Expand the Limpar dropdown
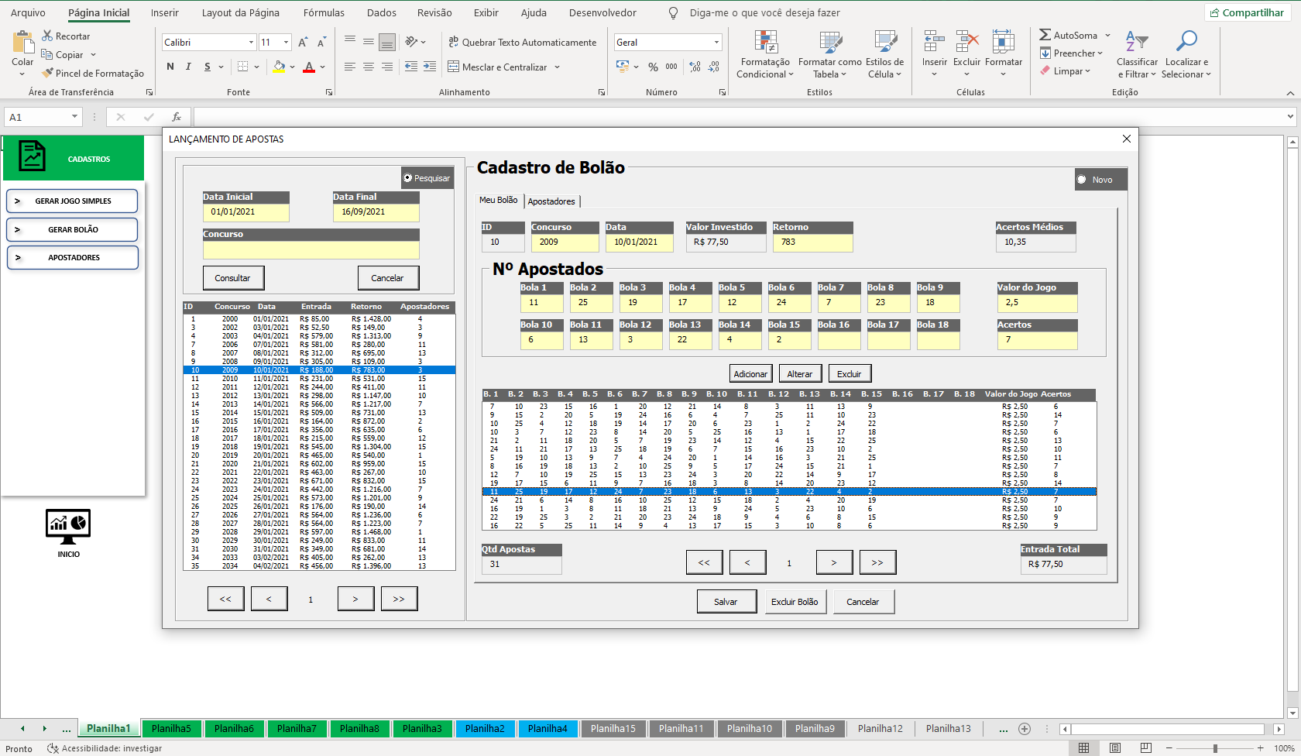 tap(1087, 71)
